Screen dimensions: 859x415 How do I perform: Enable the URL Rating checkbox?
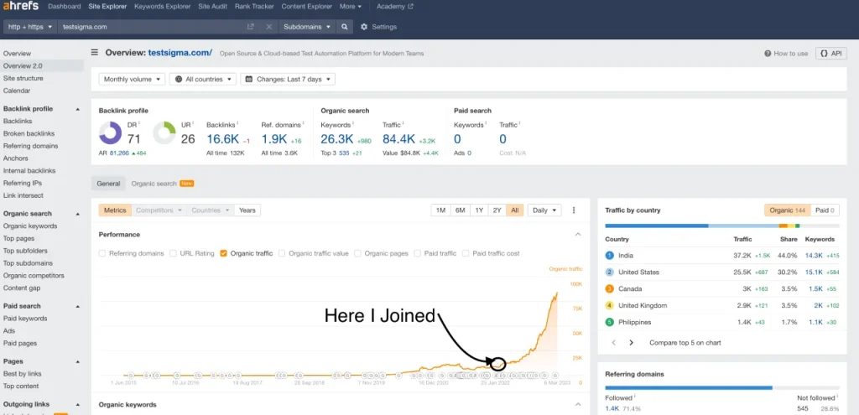coord(173,253)
